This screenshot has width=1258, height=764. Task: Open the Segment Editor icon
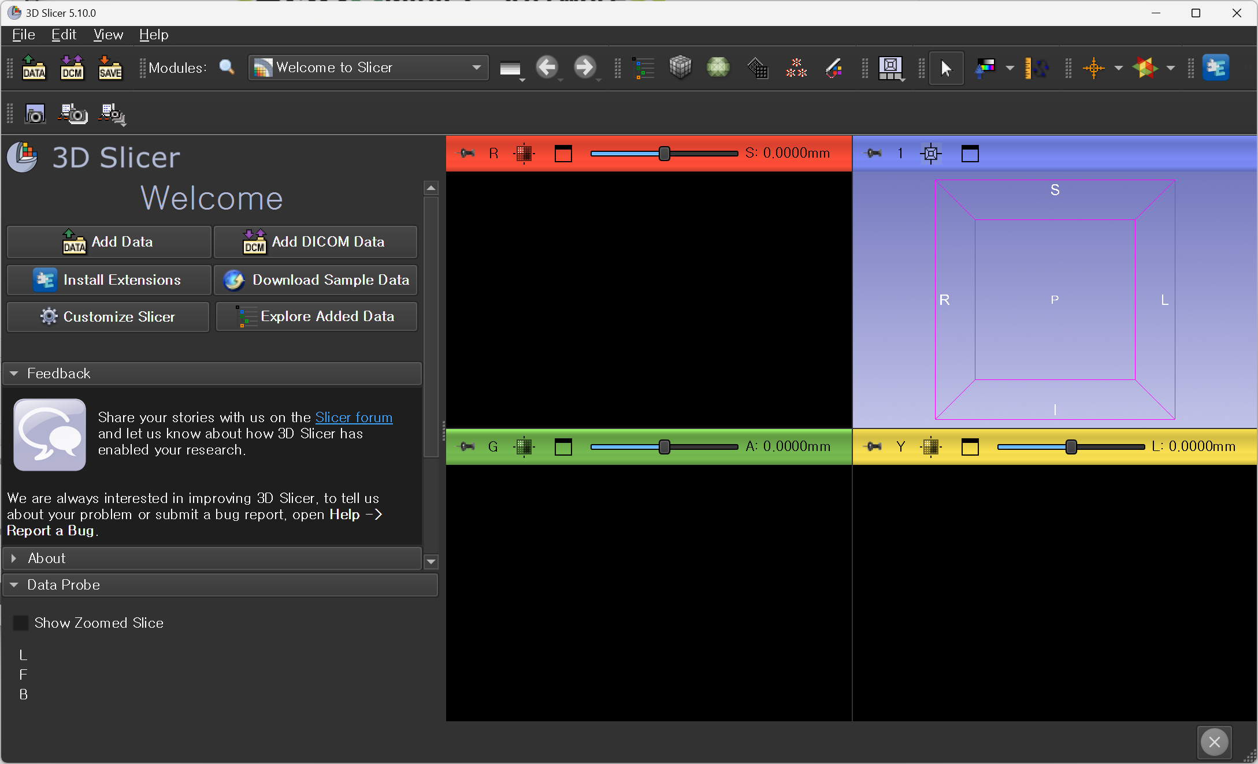pyautogui.click(x=833, y=68)
